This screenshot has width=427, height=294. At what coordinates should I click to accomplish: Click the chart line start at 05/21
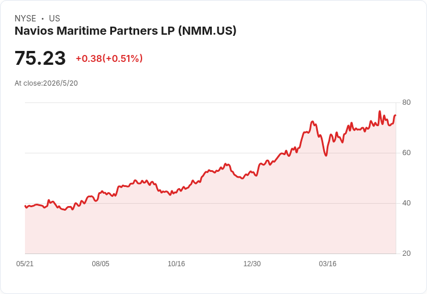pyautogui.click(x=26, y=206)
